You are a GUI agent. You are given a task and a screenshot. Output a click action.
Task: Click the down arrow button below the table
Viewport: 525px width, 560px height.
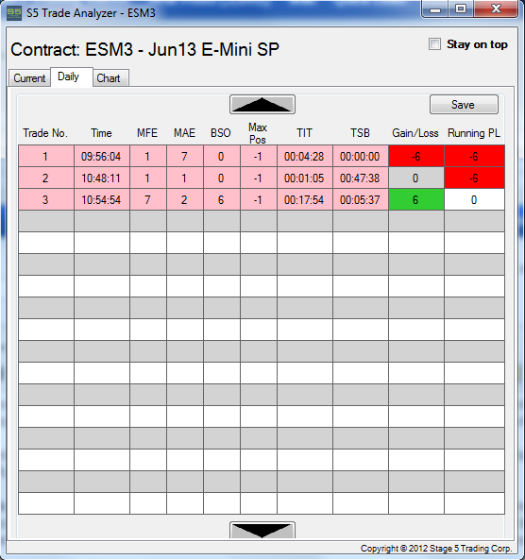[x=262, y=530]
